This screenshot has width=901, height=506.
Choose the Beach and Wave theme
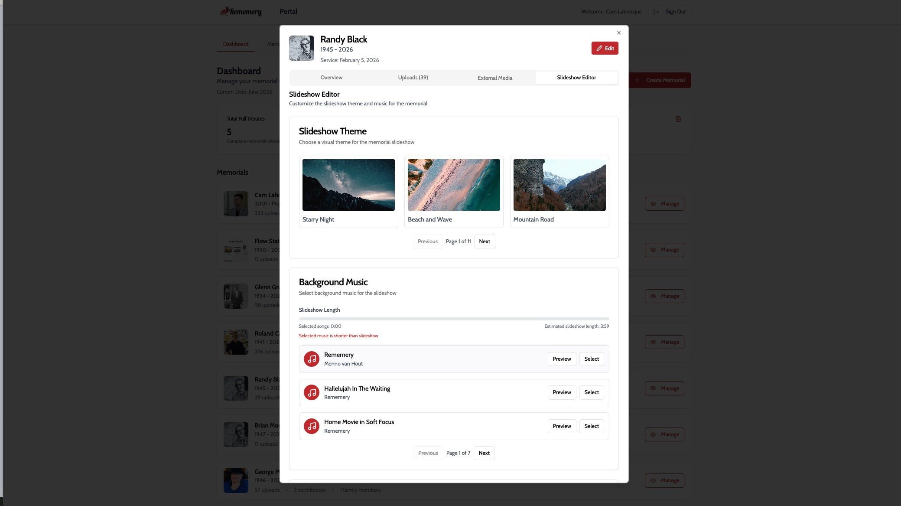coord(454,185)
